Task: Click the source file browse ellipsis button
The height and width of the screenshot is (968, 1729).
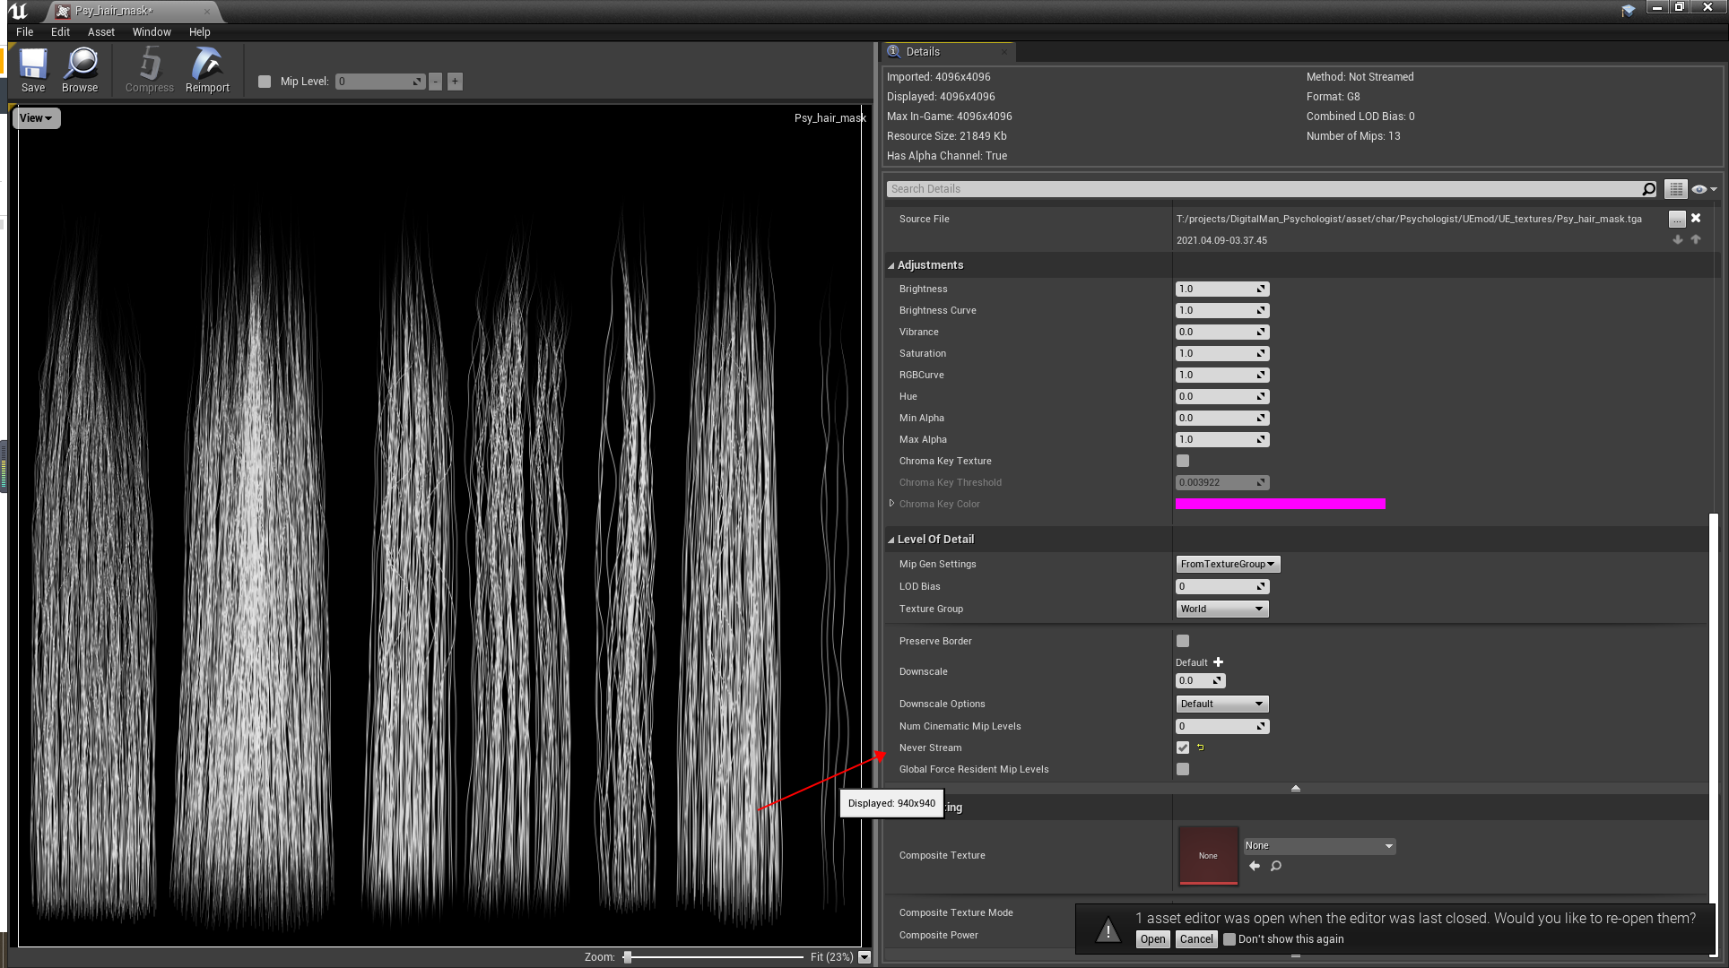Action: click(1676, 219)
